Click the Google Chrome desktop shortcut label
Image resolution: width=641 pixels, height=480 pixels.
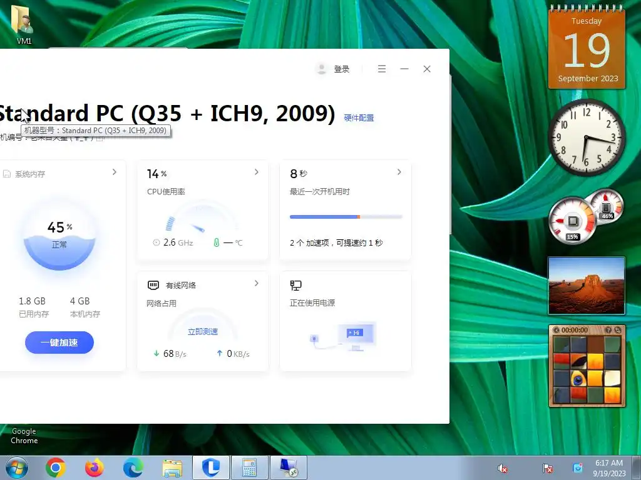tap(24, 436)
